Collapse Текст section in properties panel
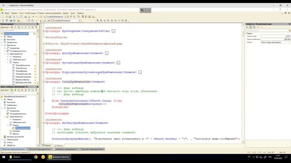Screen dimensions: 291x163 [x=246, y=34]
